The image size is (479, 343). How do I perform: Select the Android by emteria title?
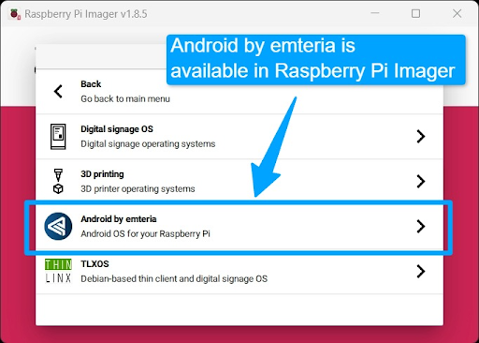tap(119, 219)
